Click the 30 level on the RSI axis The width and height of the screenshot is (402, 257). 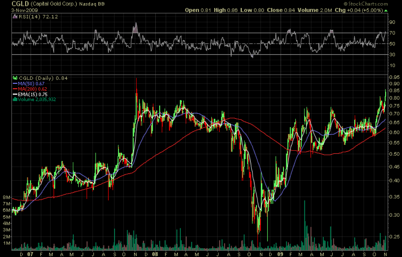coord(392,55)
